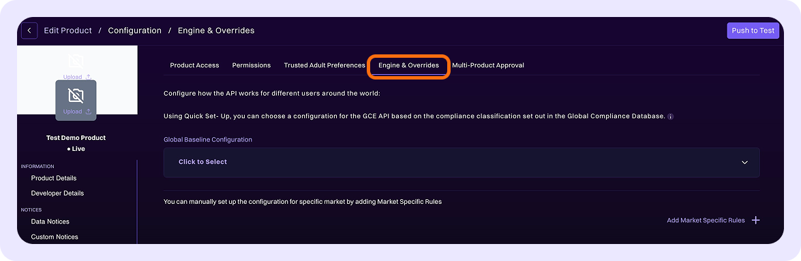Click the info icon after Global Compliance Database
Image resolution: width=801 pixels, height=261 pixels.
671,117
